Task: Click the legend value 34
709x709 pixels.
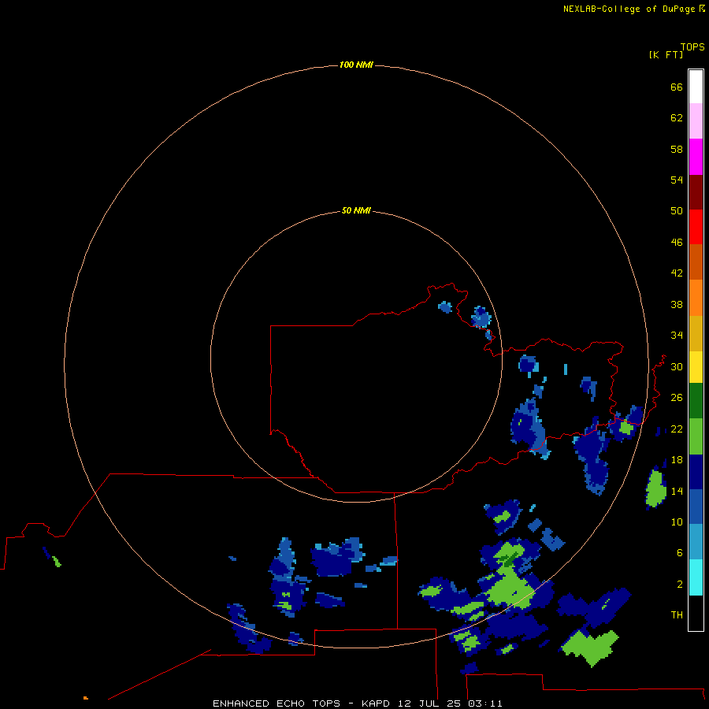Action: [x=677, y=335]
